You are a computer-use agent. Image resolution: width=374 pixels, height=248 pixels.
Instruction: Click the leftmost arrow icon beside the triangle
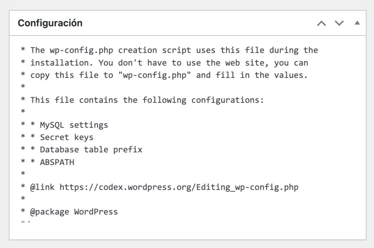point(321,23)
